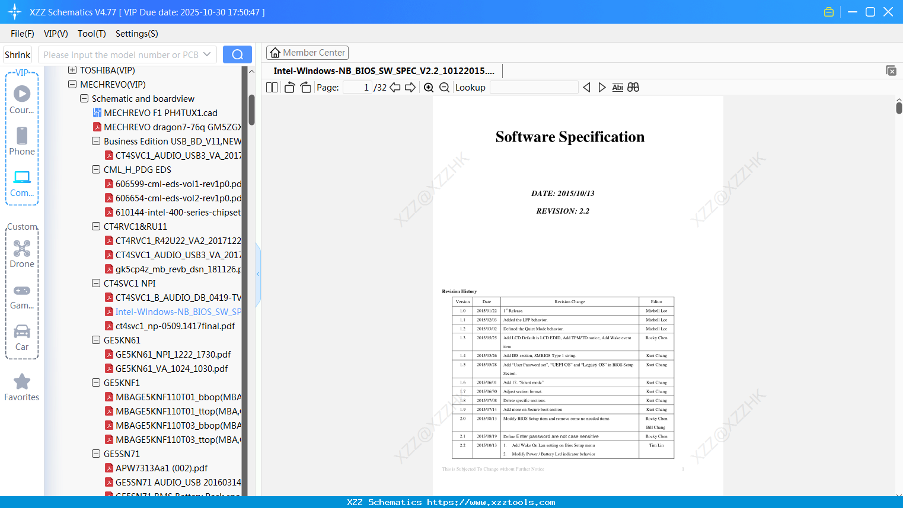903x508 pixels.
Task: Click the yellow toolbox icon in title bar
Action: coord(829,12)
